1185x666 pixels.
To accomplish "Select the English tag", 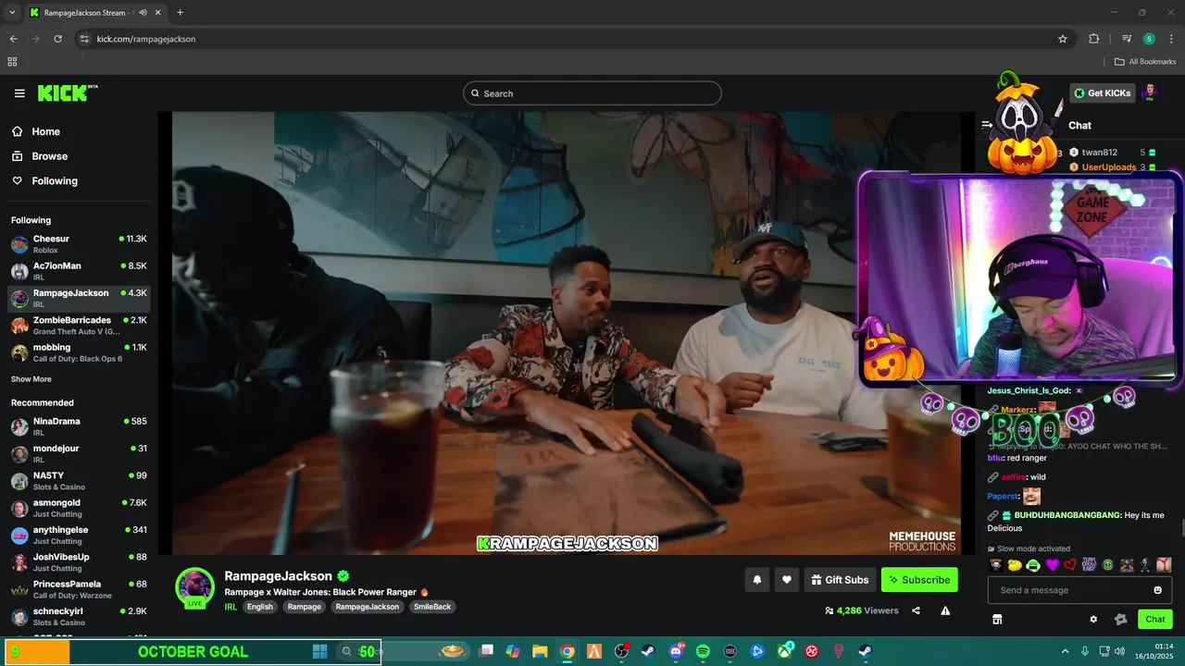I will (260, 607).
